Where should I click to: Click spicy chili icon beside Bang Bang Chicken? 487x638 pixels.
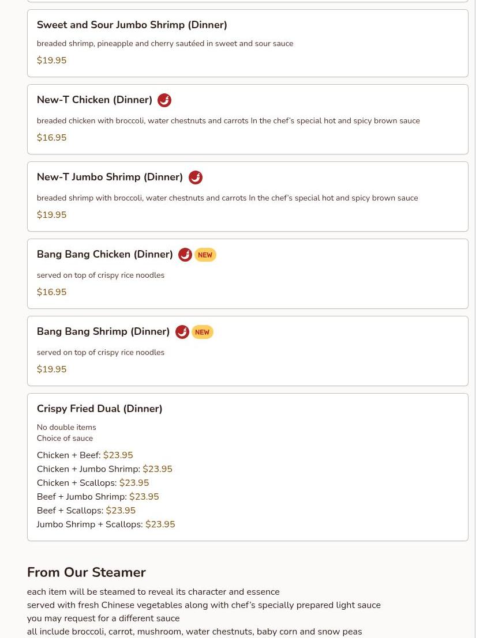pos(185,255)
